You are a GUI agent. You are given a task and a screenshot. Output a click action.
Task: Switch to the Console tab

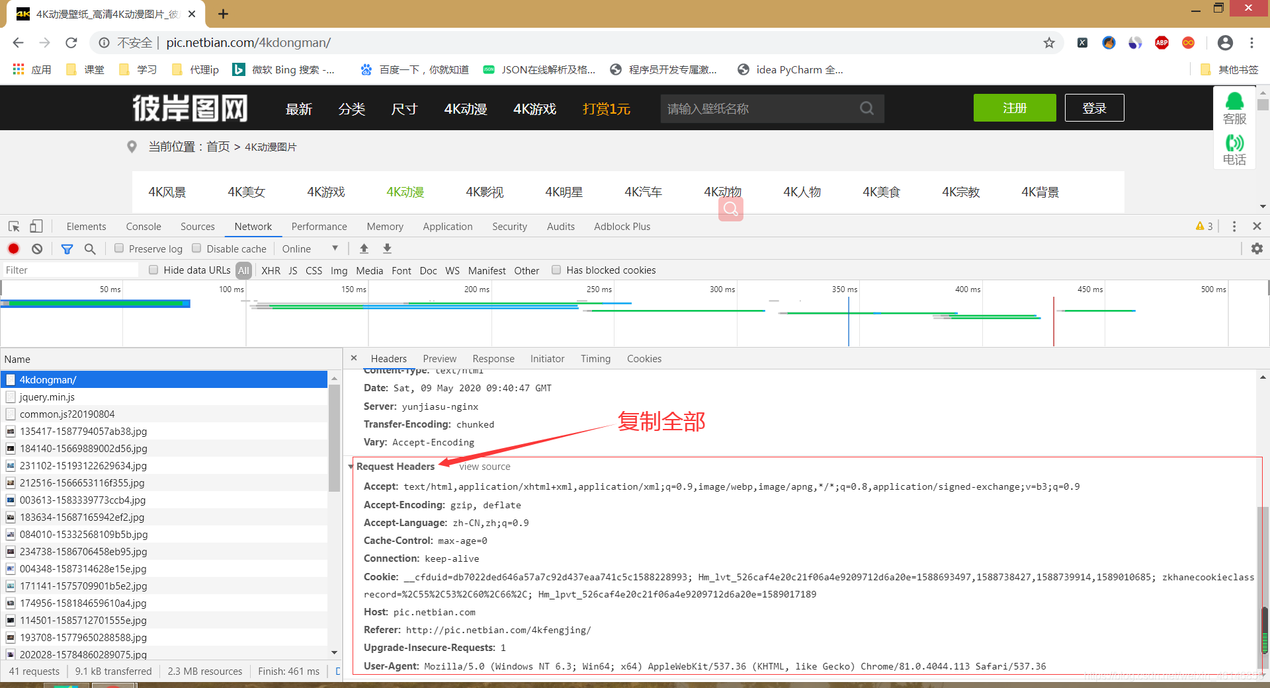[143, 226]
